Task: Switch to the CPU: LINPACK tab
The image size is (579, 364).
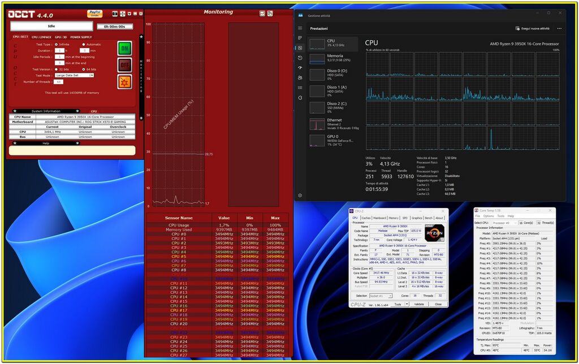Action: pos(41,37)
